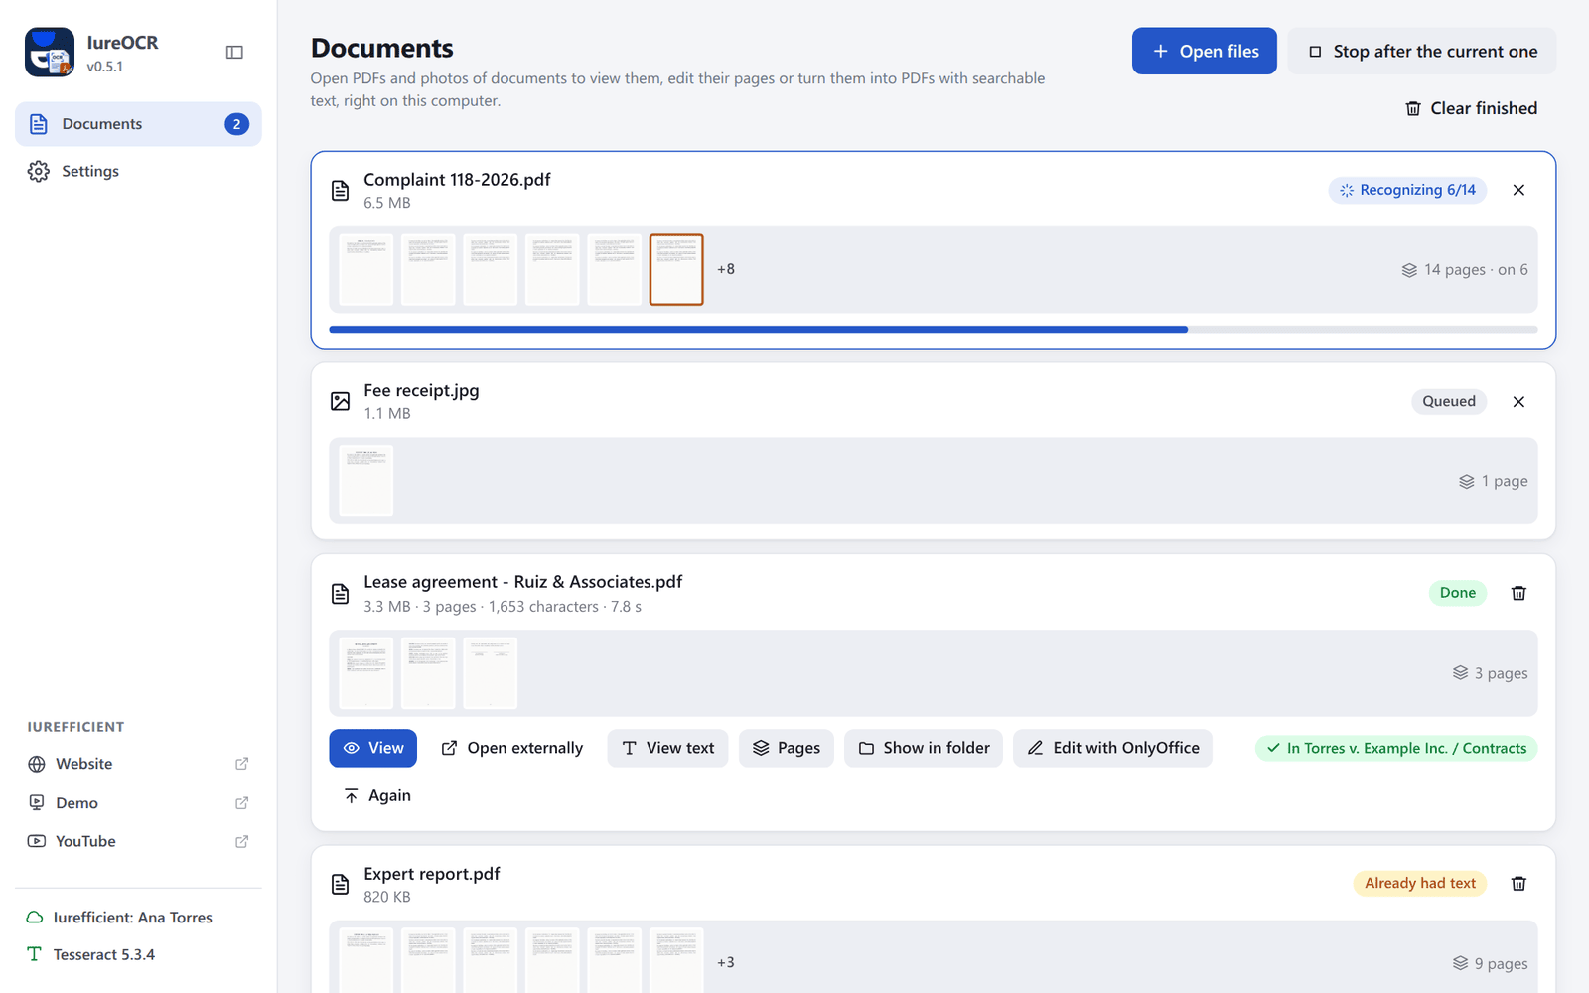The height and width of the screenshot is (993, 1589).
Task: Open the Documents section in the sidebar
Action: click(138, 124)
